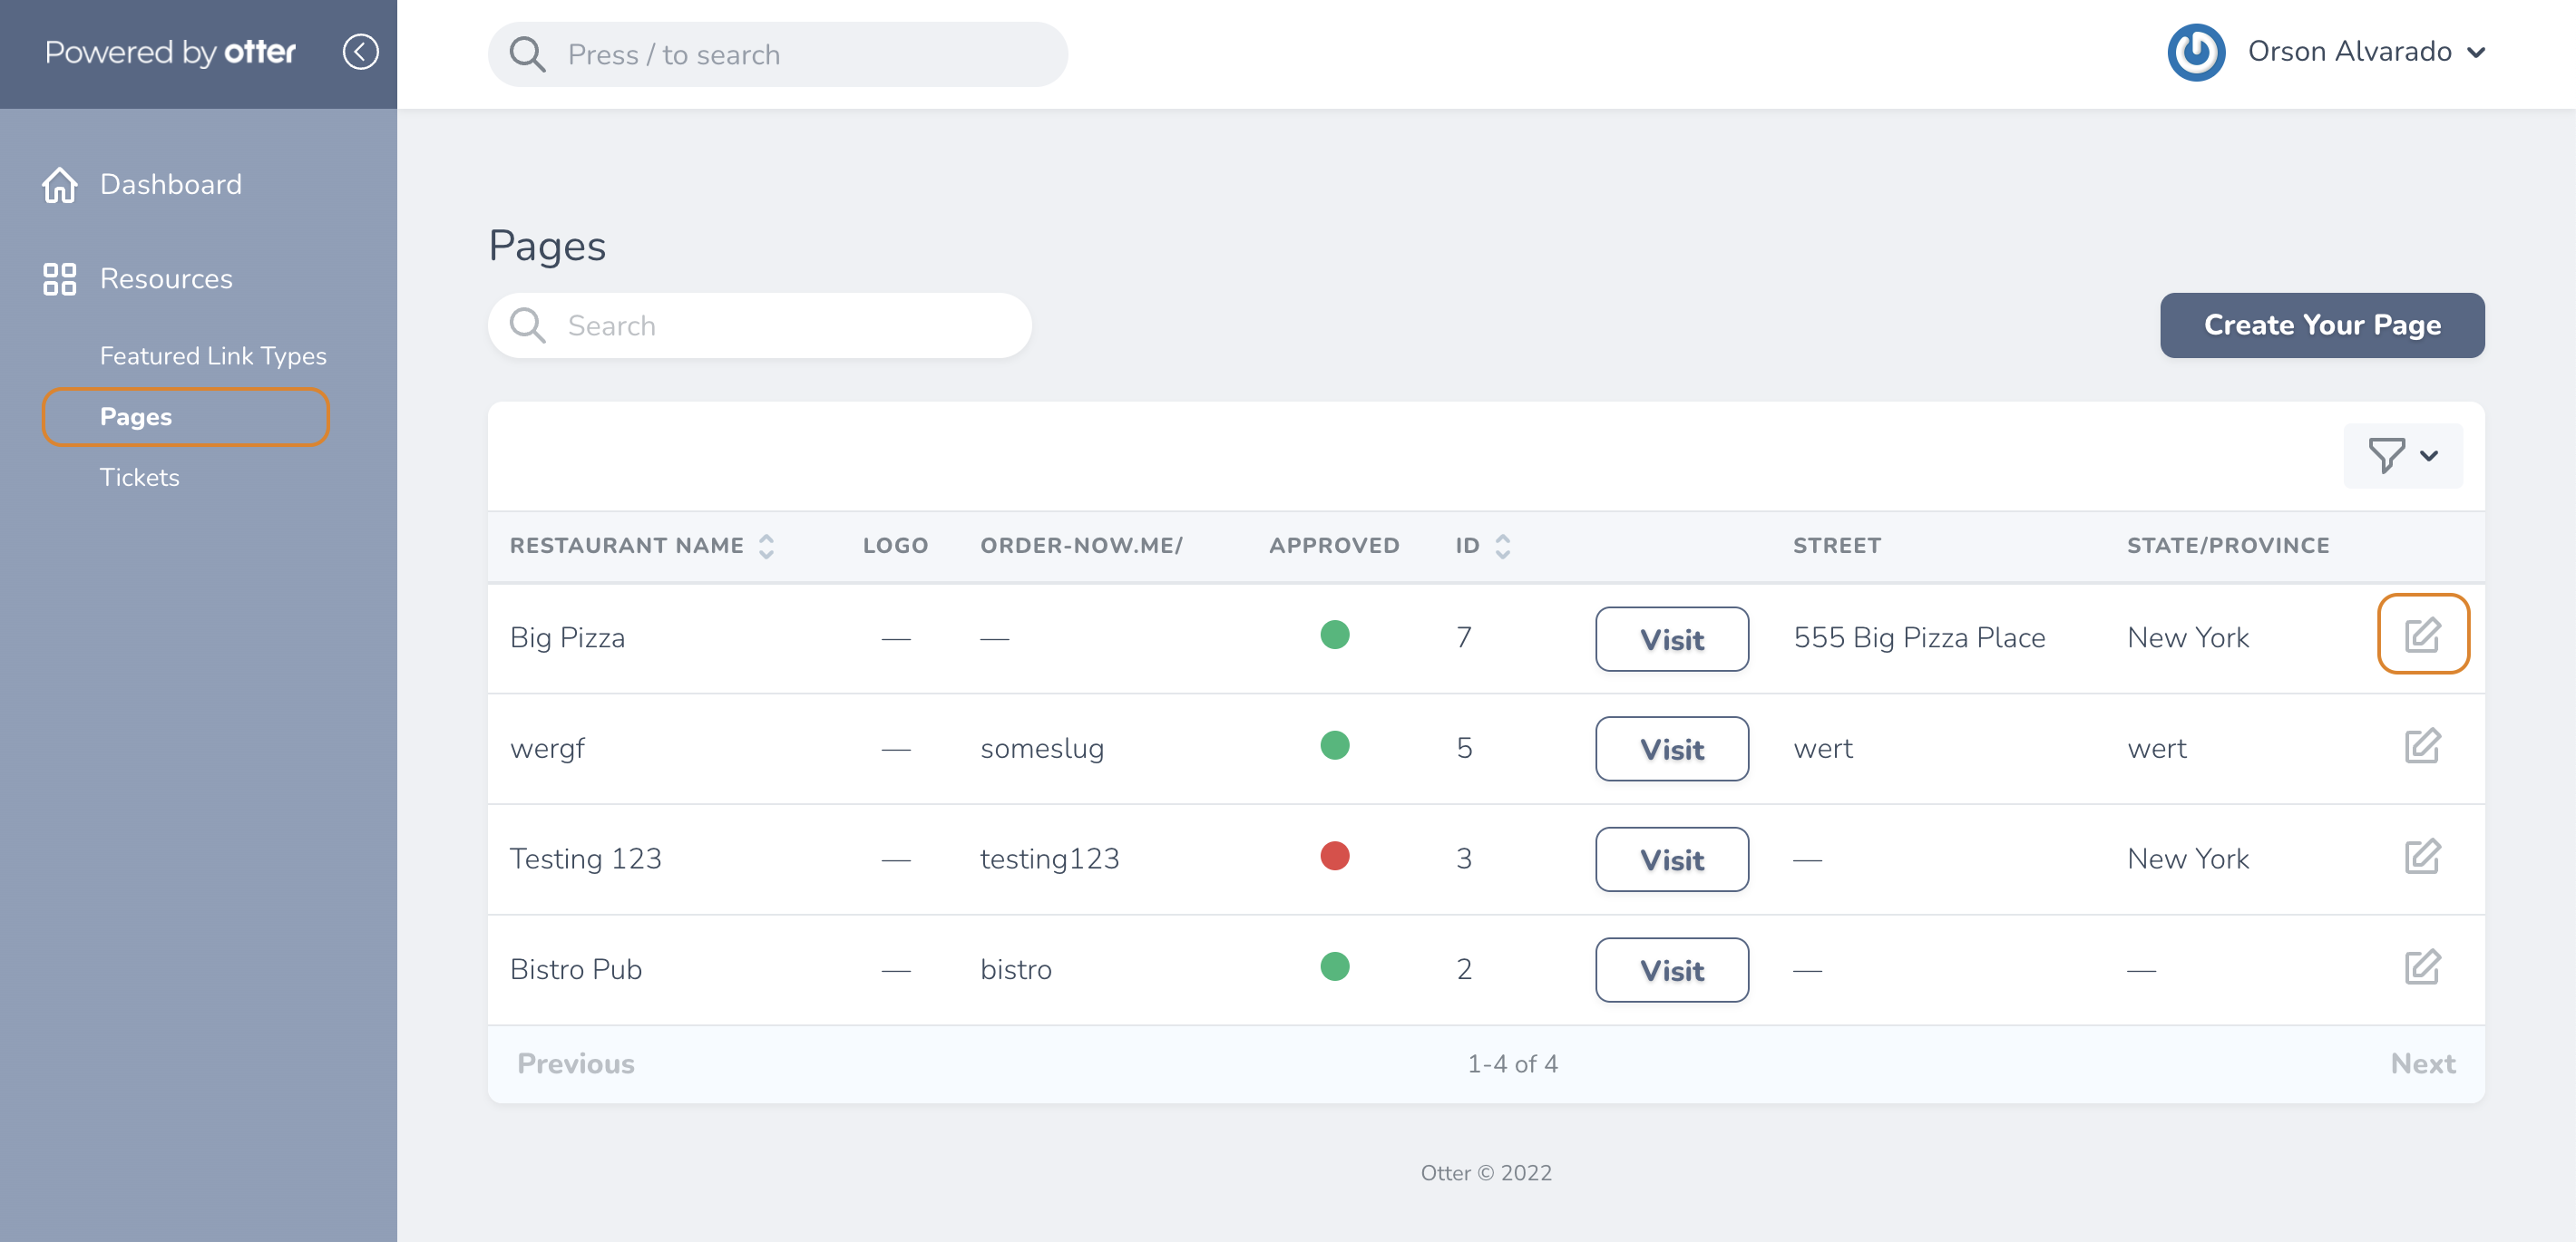Edit the Testing 123 page entry

(2422, 858)
